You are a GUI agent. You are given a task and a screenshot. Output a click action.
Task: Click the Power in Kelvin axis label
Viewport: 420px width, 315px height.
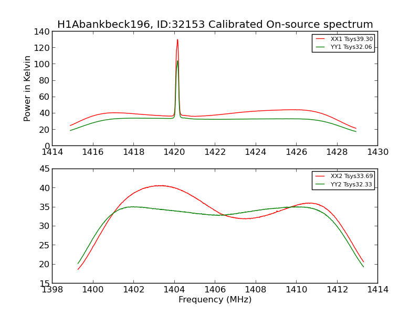coord(27,89)
